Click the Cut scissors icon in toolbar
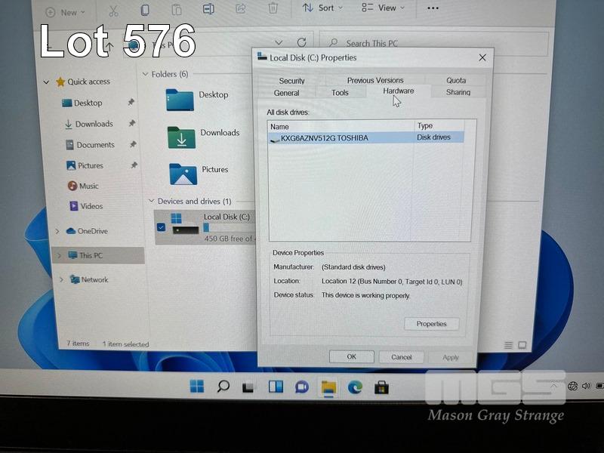The height and width of the screenshot is (453, 604). [113, 11]
